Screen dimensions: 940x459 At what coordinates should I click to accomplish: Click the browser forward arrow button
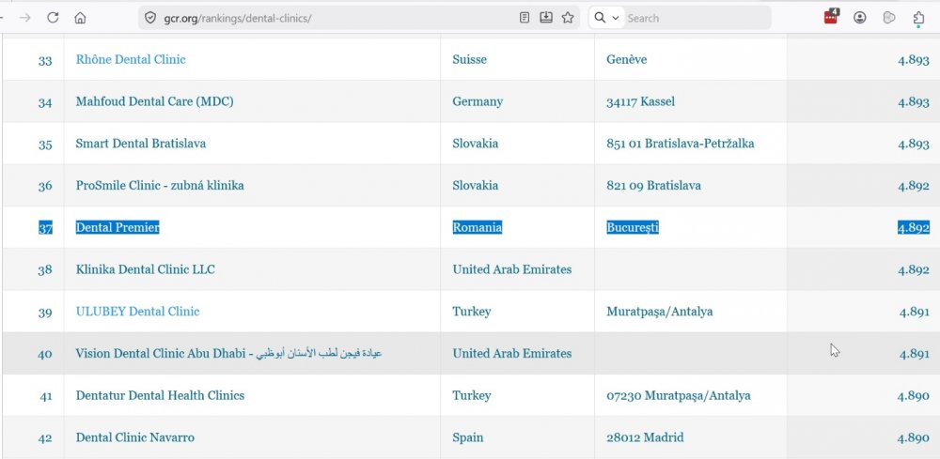tap(25, 18)
